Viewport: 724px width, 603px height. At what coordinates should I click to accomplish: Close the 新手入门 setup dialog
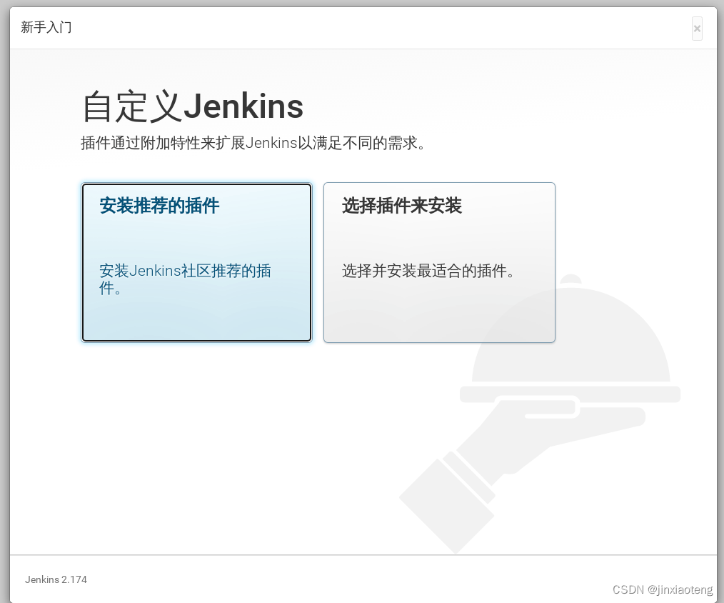(x=697, y=29)
